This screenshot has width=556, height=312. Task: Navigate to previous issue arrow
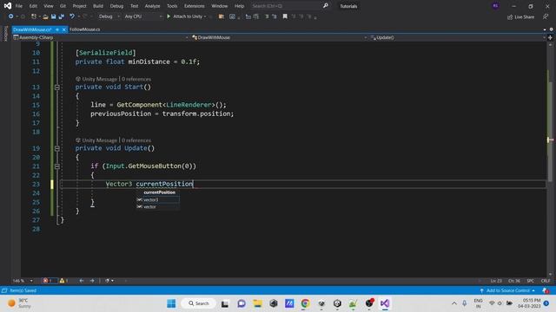82,281
